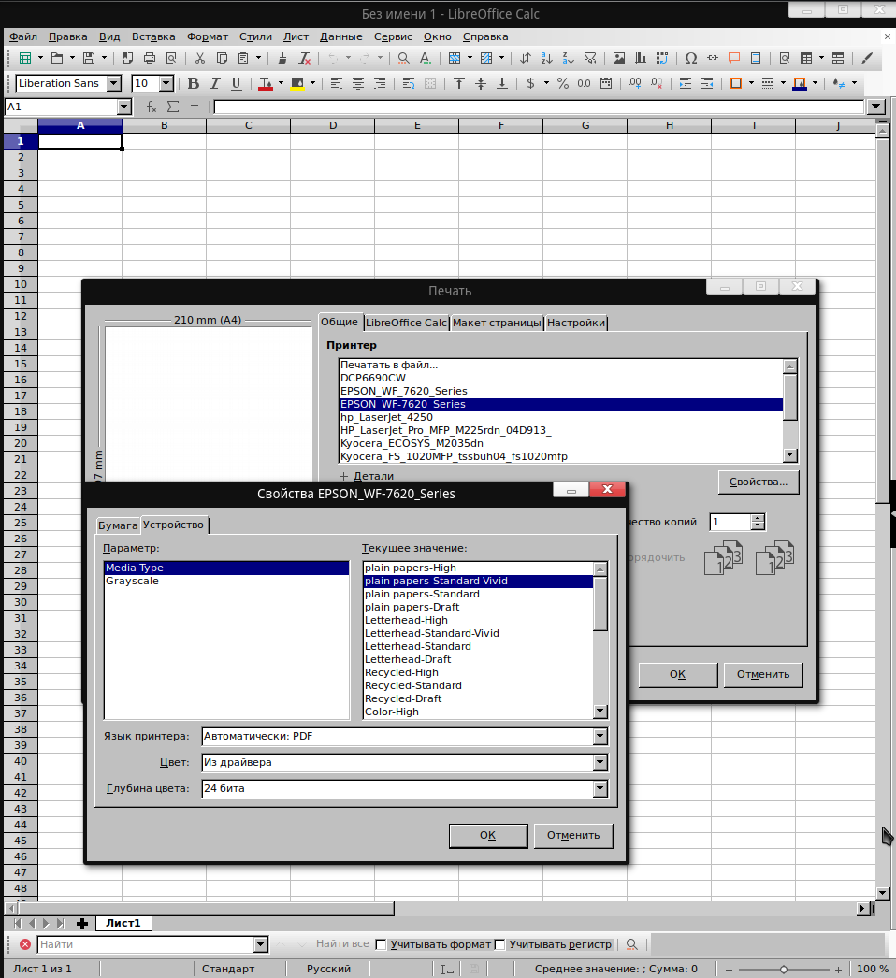The image size is (896, 978).
Task: Click the Cut scissors icon
Action: [x=199, y=58]
